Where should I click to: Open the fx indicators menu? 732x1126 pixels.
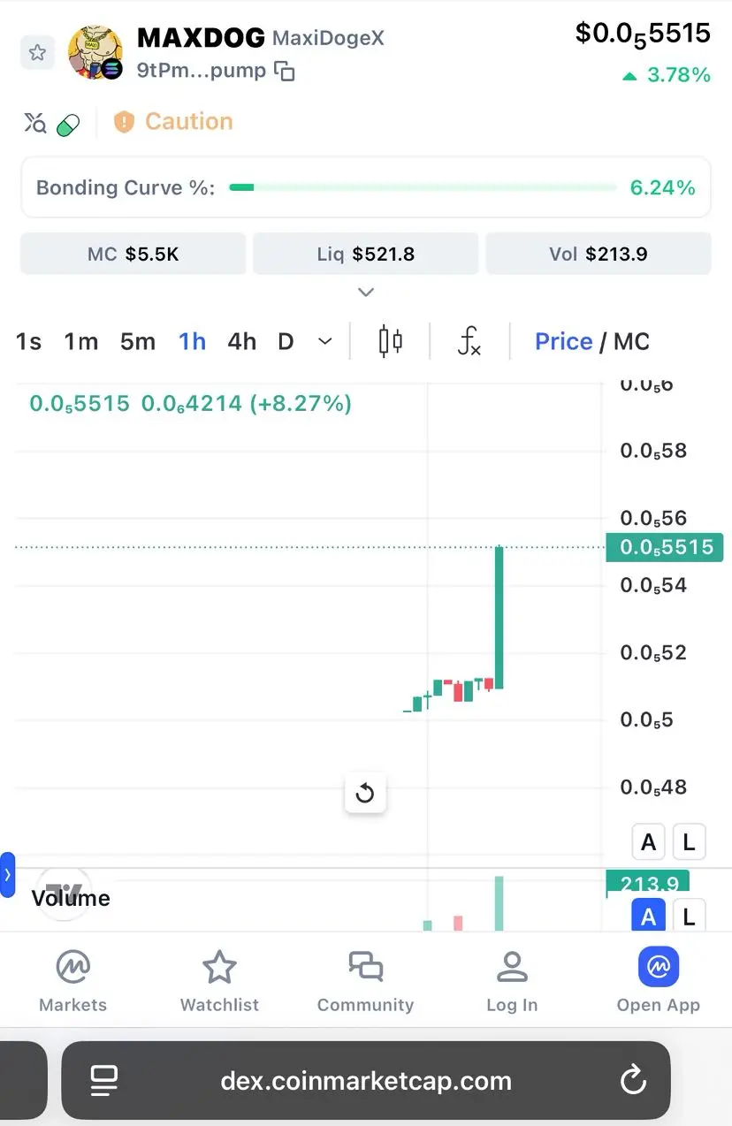click(469, 341)
